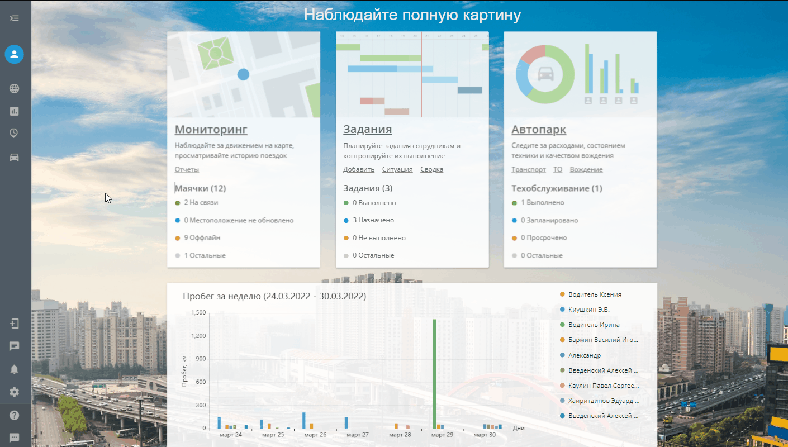Open the globe map icon in sidebar

pos(15,88)
